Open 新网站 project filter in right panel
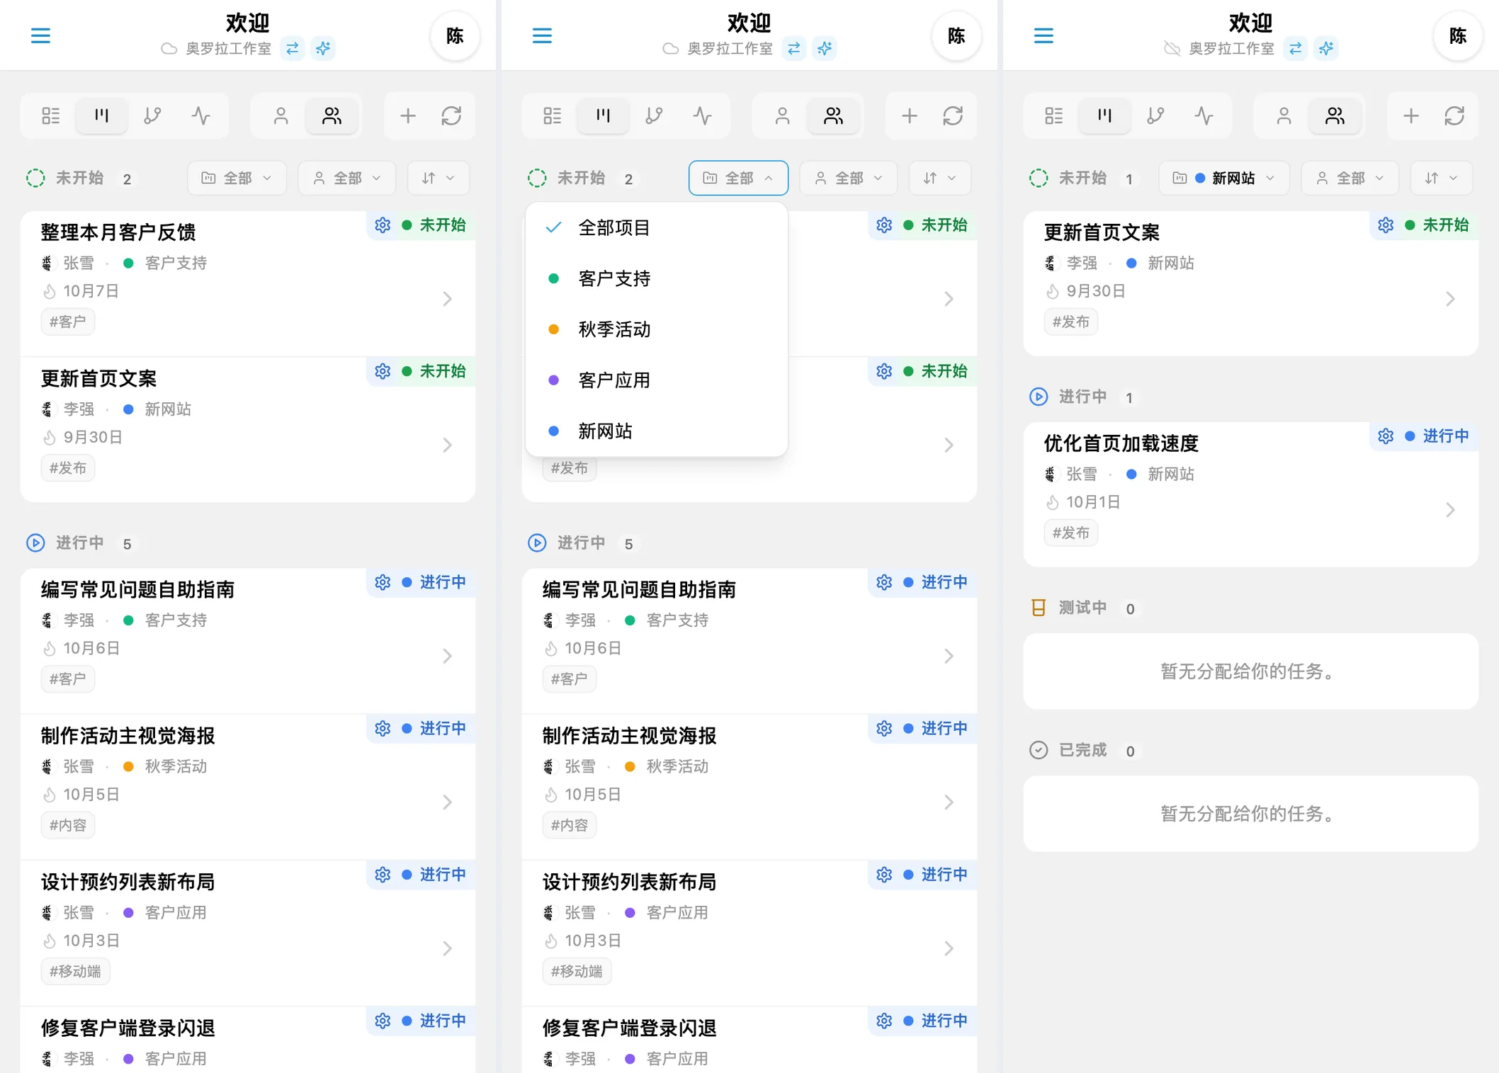1499x1073 pixels. coord(1224,178)
